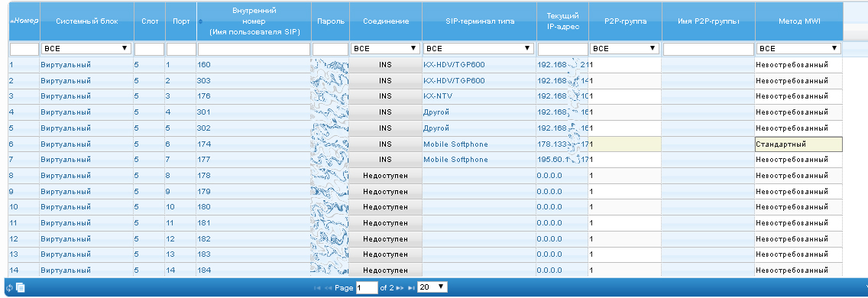Click INS connection button for extension 176
The width and height of the screenshot is (868, 298).
tap(385, 96)
